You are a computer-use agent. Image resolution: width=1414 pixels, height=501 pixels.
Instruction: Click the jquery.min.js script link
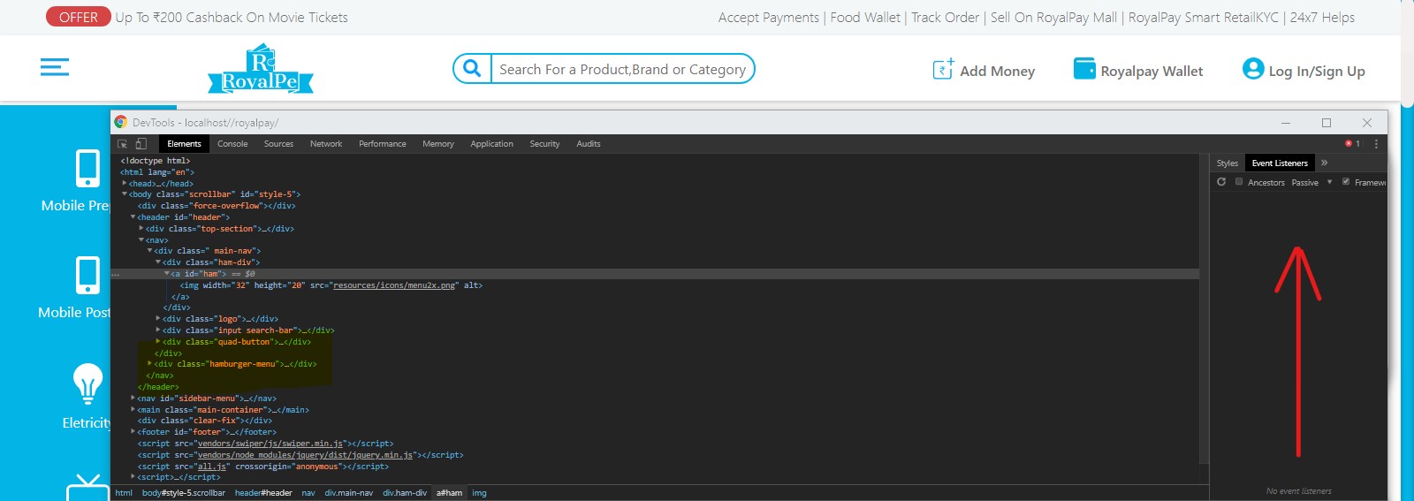(305, 455)
